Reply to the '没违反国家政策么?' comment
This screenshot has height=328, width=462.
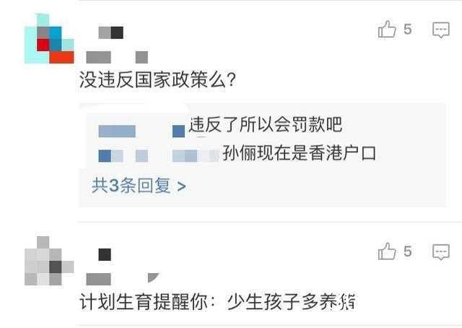pyautogui.click(x=441, y=30)
